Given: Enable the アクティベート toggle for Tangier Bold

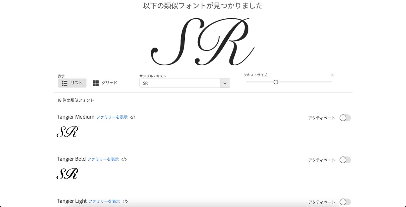Looking at the screenshot, I should click(345, 160).
